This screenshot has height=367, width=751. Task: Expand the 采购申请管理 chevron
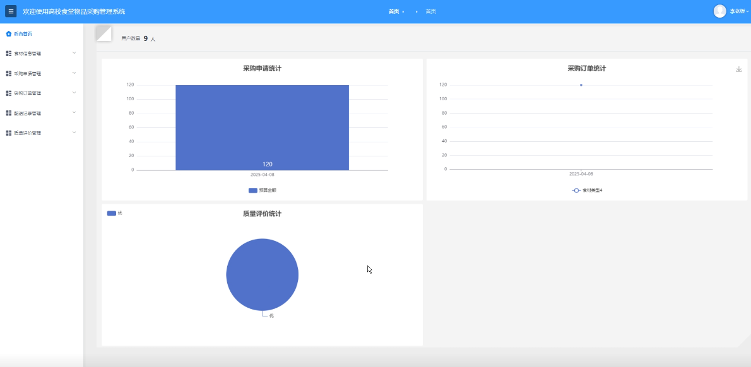point(74,73)
